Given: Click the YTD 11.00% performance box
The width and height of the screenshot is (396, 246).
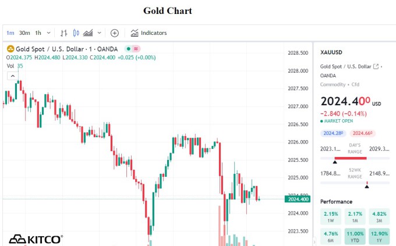Looking at the screenshot, I should [x=355, y=234].
